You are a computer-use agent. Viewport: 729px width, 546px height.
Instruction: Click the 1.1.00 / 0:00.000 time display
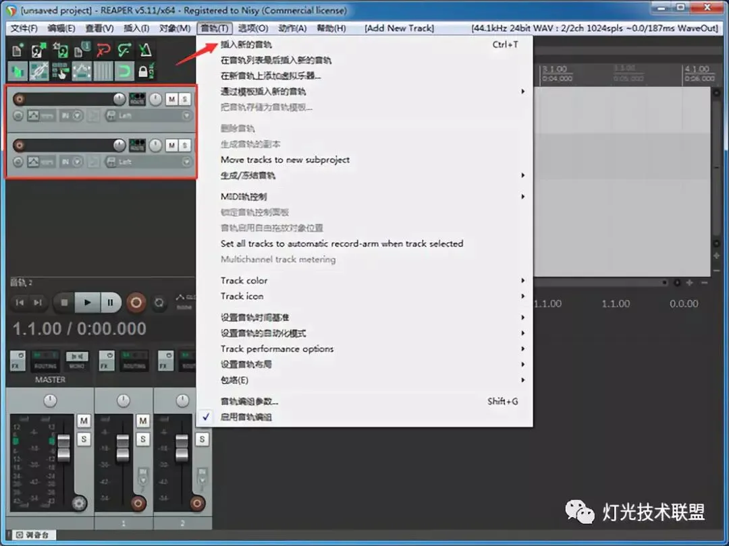tap(80, 329)
